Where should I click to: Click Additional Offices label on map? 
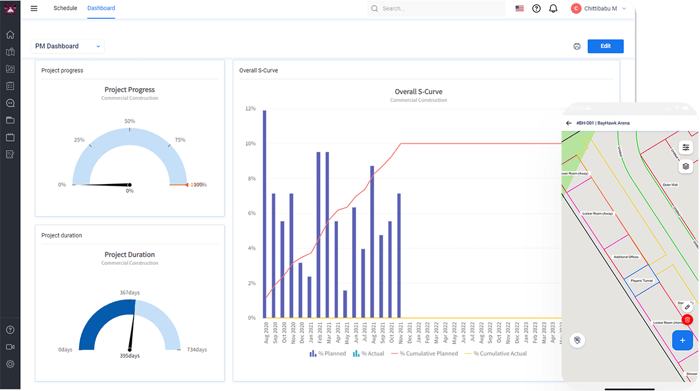[x=626, y=257]
